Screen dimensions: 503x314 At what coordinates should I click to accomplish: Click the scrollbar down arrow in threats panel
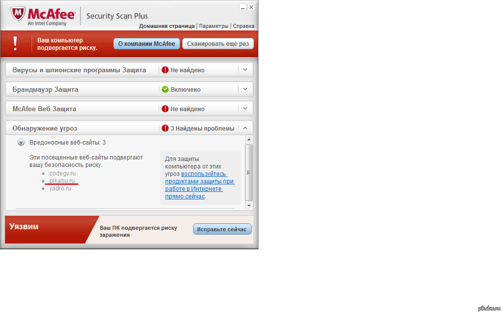point(249,205)
